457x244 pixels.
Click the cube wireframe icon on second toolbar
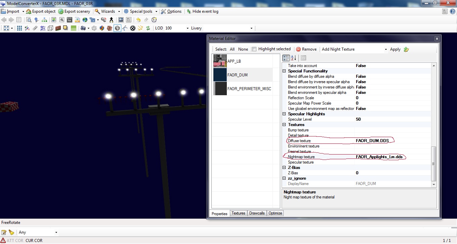click(x=50, y=28)
